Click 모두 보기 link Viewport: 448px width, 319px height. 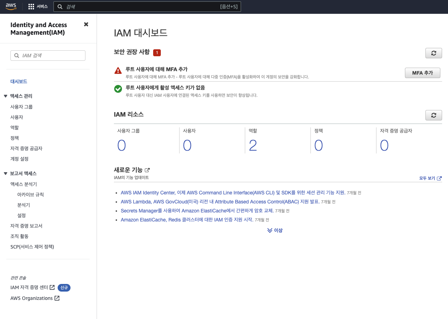pos(427,178)
